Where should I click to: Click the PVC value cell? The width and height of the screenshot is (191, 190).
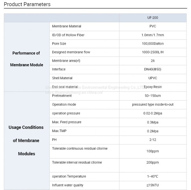tap(152, 26)
